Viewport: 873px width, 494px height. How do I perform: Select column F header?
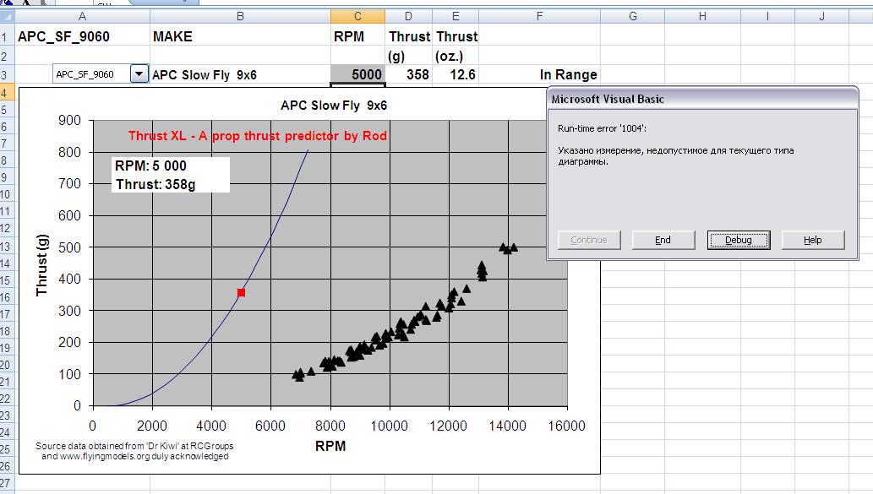539,16
